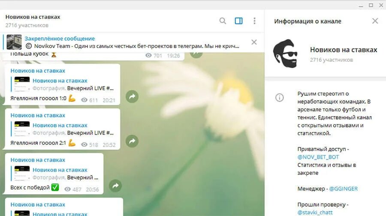Open the three-dot channel menu
The width and height of the screenshot is (386, 216).
[254, 21]
